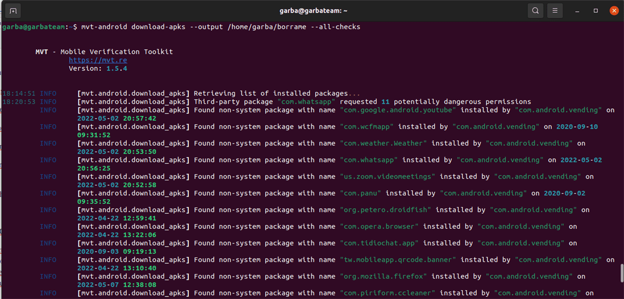
Task: Maximize the terminal window
Action: pos(595,10)
